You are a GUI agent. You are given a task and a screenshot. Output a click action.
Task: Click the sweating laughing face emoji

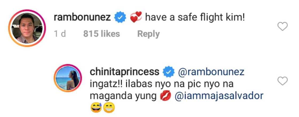(x=97, y=108)
